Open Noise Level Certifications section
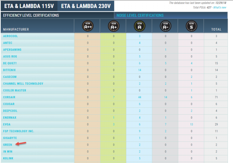Screen dimensions: 233x163 pos(140,15)
